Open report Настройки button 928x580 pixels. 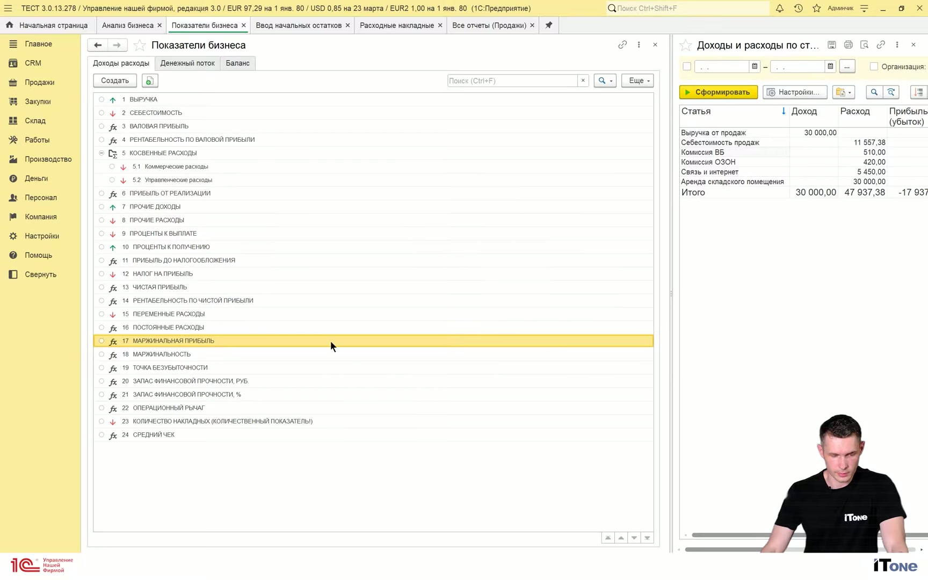pyautogui.click(x=795, y=92)
